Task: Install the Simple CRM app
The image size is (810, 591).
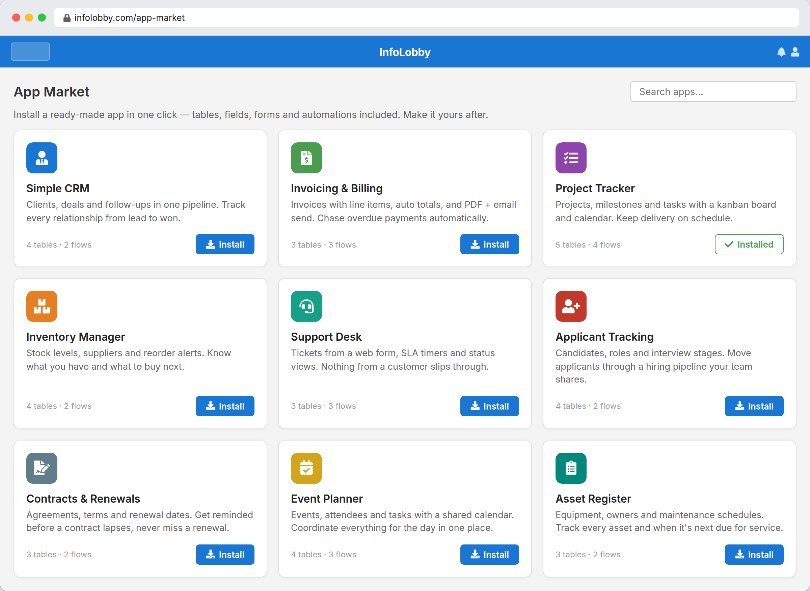Action: click(x=225, y=244)
